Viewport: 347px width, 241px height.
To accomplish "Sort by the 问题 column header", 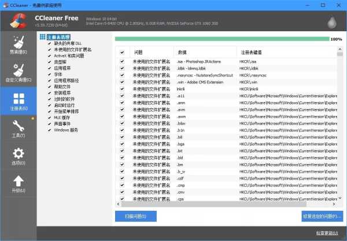I will coord(152,52).
